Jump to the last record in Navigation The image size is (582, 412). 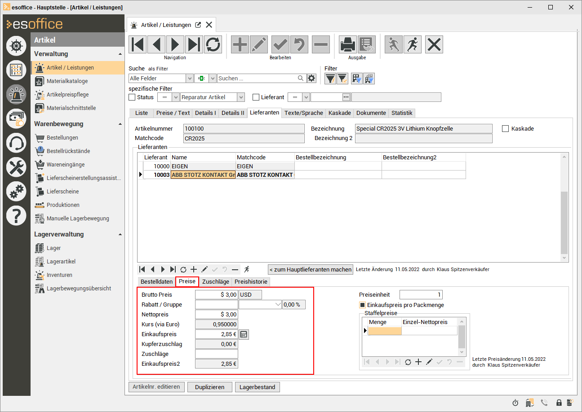(x=194, y=45)
